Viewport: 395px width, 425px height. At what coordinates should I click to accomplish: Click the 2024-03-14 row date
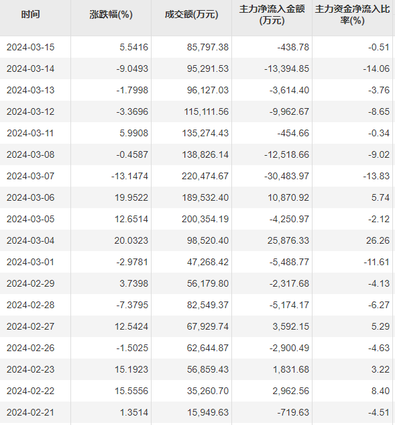(x=31, y=68)
